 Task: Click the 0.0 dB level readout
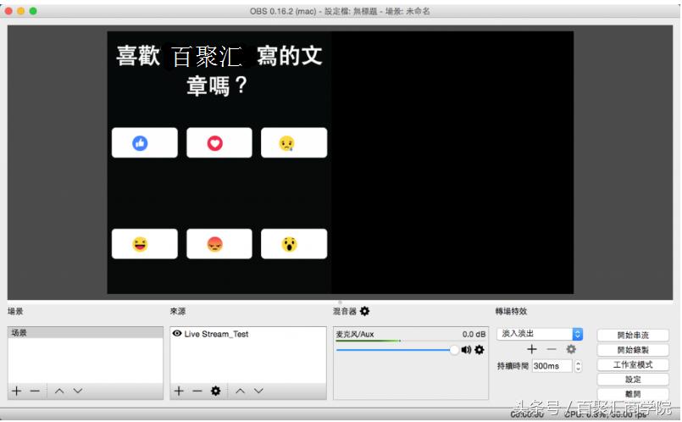pos(474,334)
